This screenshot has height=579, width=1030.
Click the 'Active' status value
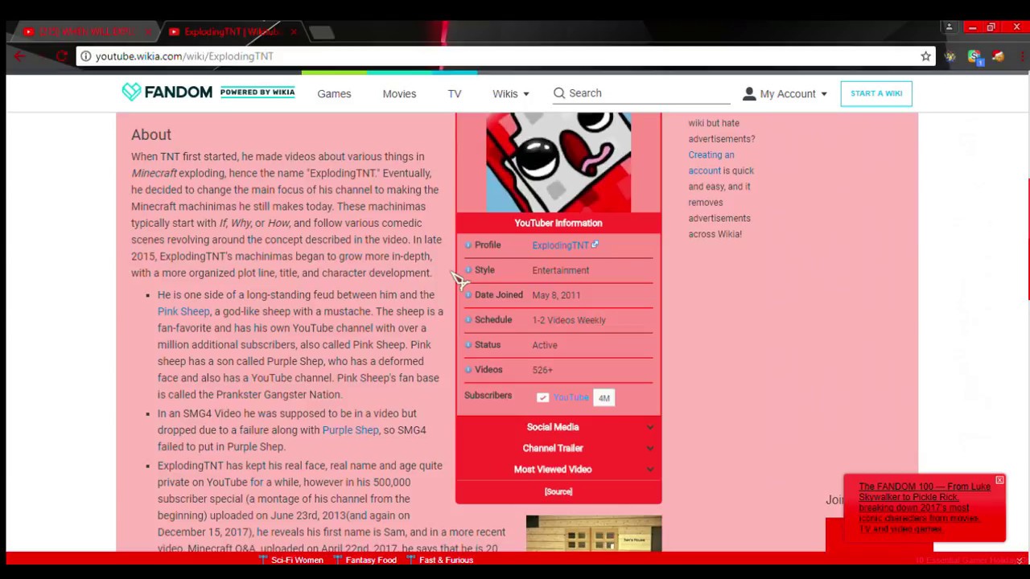click(545, 345)
